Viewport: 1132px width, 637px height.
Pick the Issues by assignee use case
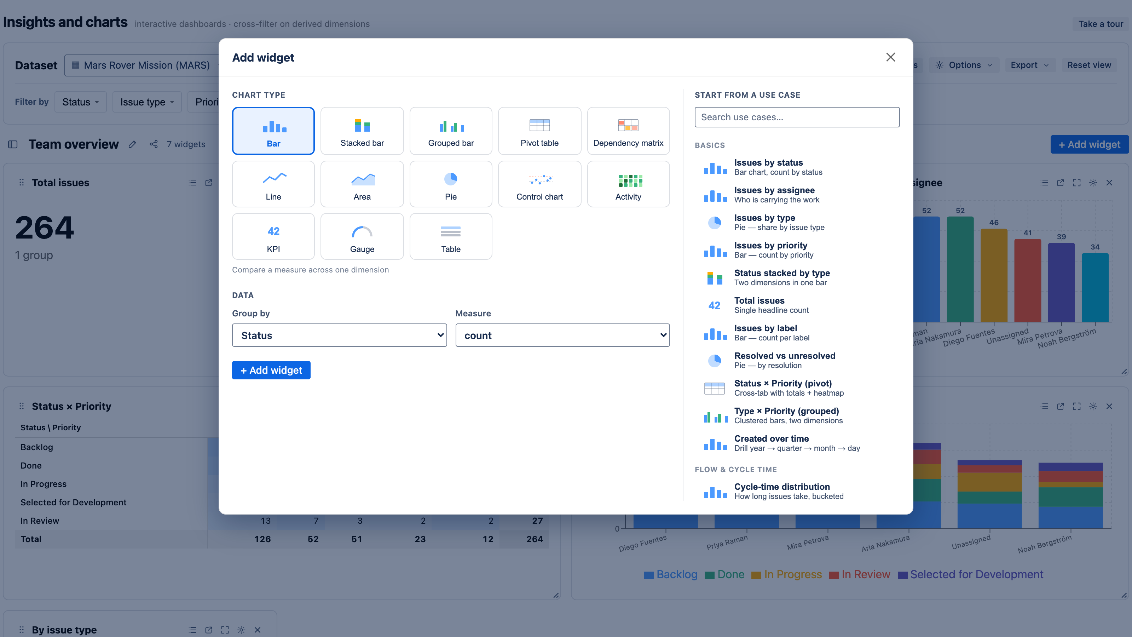click(x=797, y=195)
